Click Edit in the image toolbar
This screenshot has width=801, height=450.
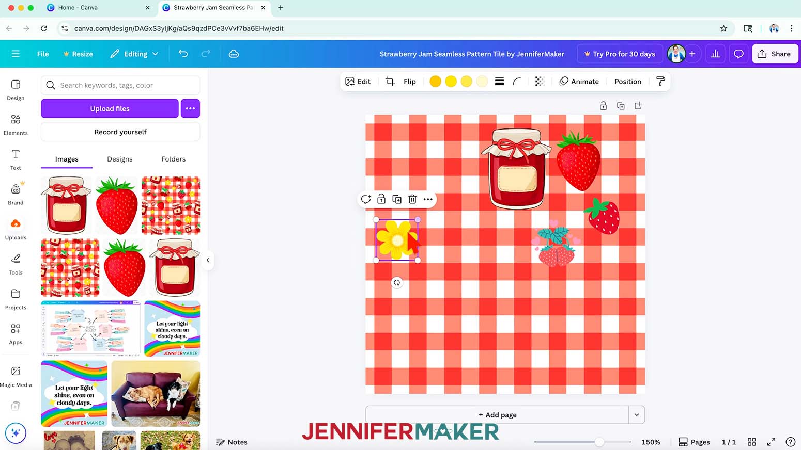click(x=358, y=82)
